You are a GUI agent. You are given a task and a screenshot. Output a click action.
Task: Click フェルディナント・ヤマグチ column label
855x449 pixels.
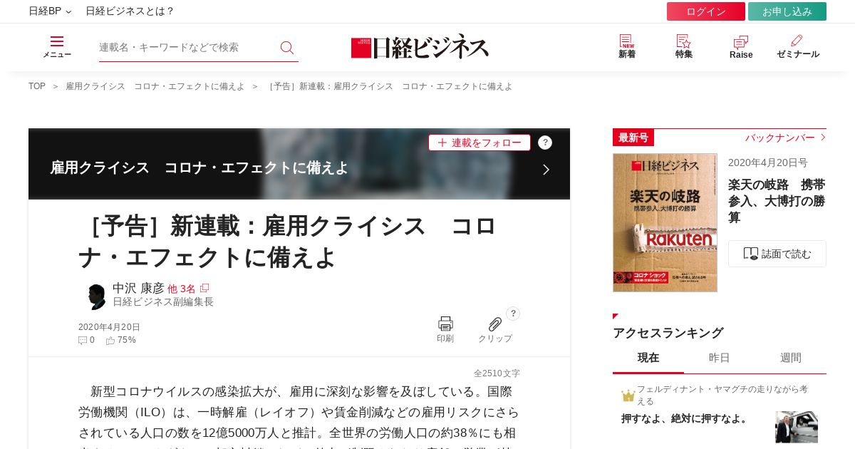click(x=722, y=395)
